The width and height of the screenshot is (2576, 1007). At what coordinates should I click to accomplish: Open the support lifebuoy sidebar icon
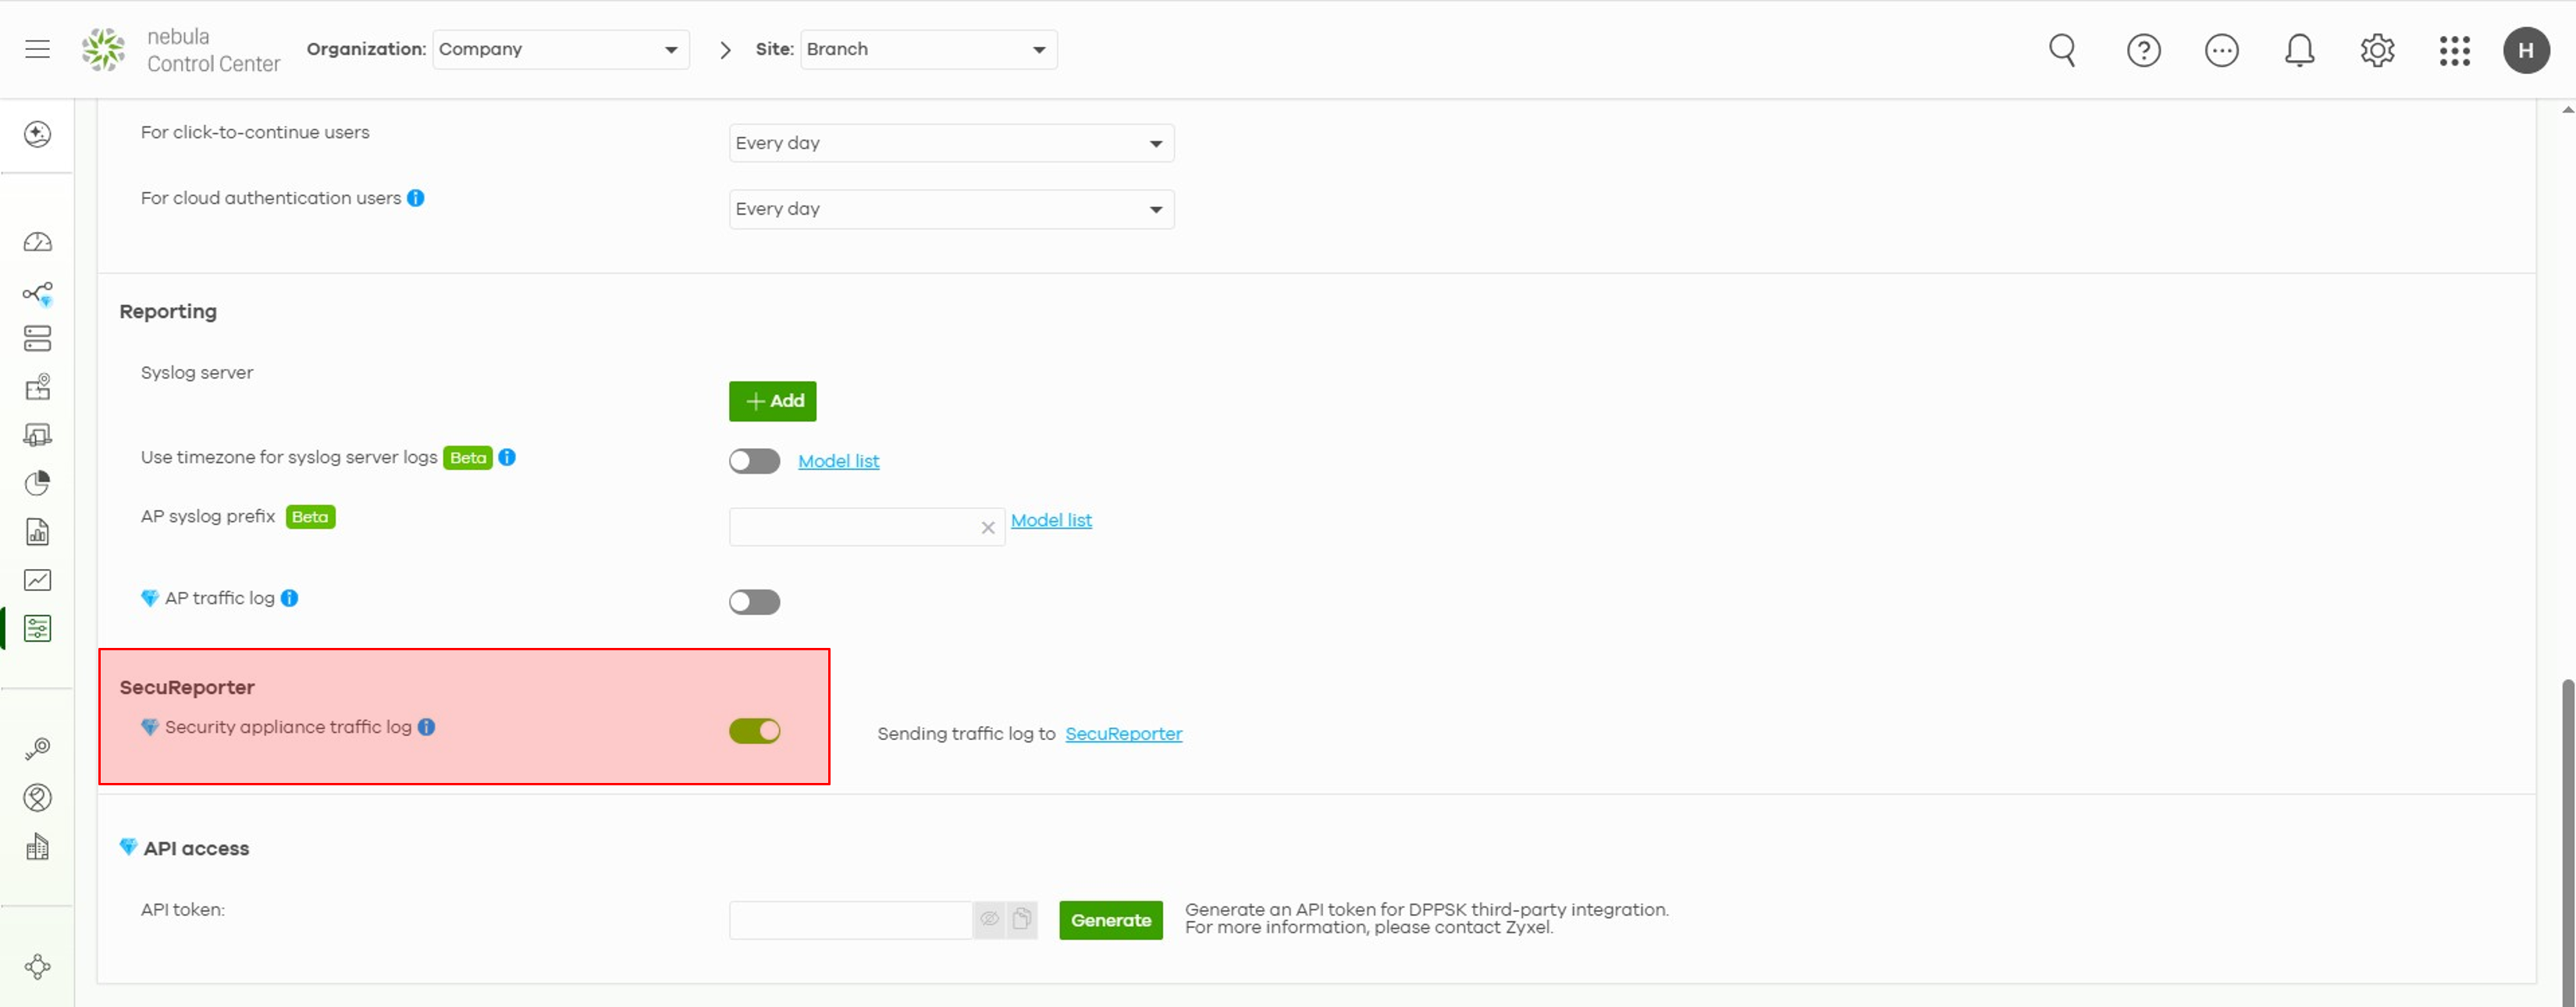click(37, 797)
